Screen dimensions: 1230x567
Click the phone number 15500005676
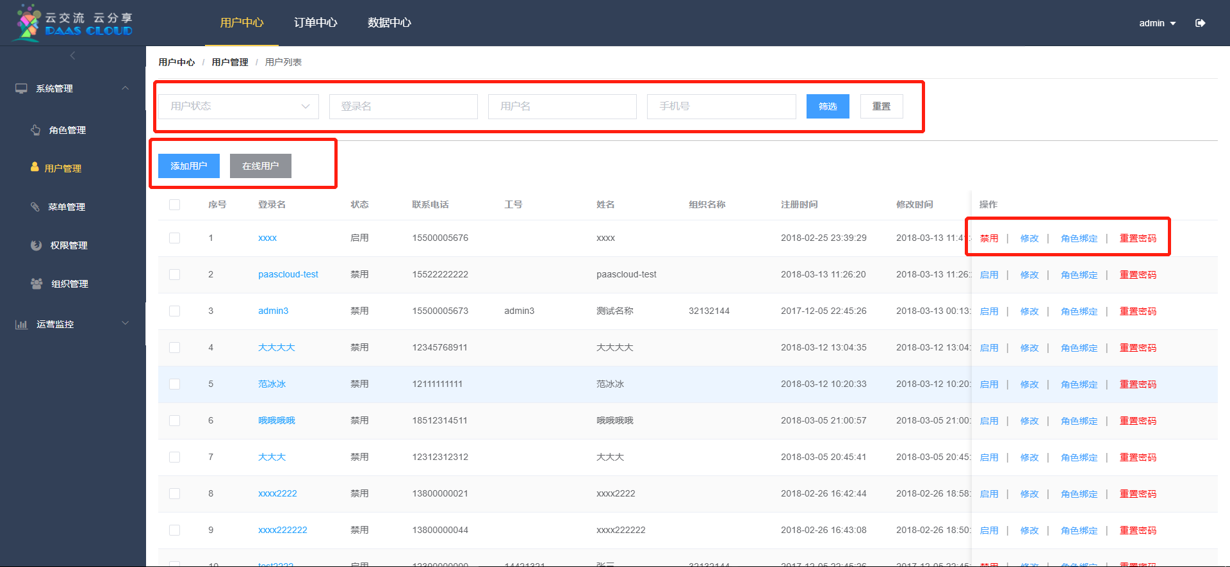click(x=440, y=238)
